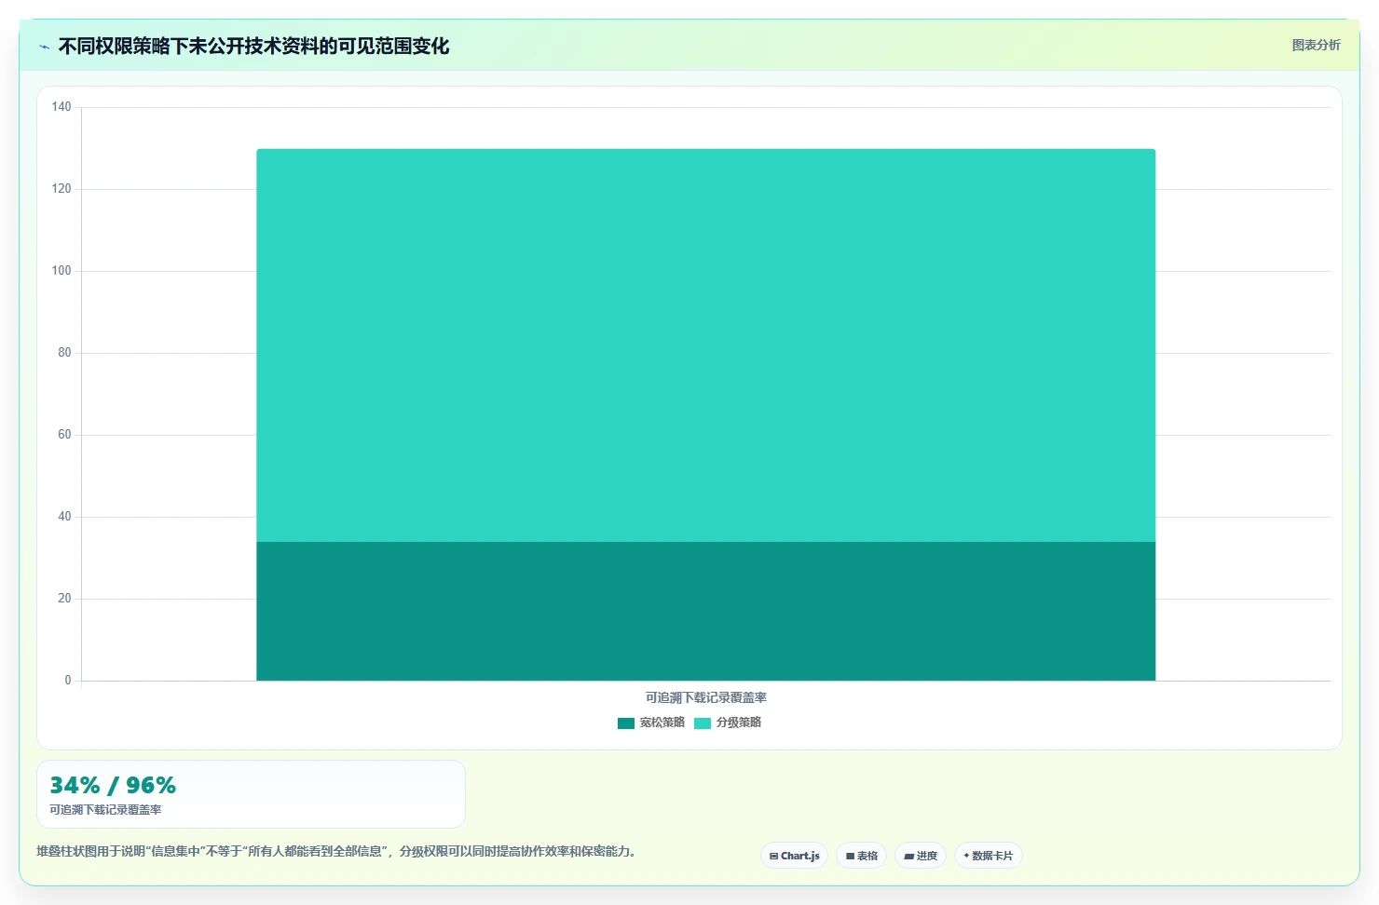The width and height of the screenshot is (1379, 905).
Task: Click the 34% / 96% stat card
Action: 251,794
